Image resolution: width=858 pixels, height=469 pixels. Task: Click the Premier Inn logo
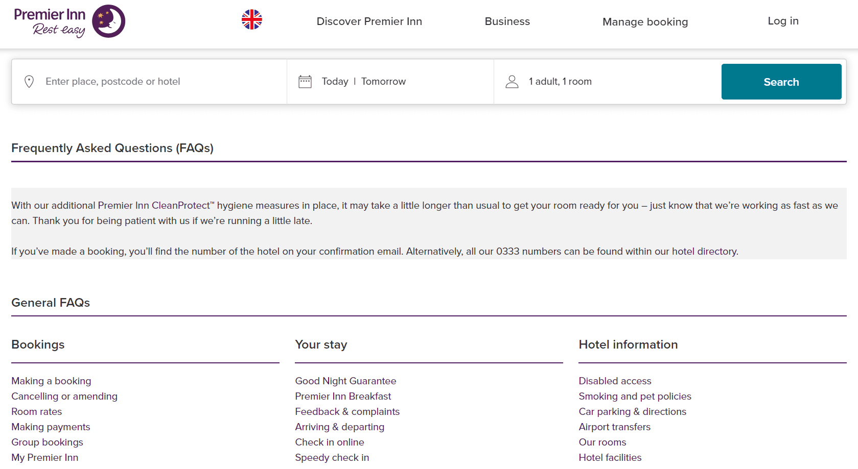click(69, 21)
